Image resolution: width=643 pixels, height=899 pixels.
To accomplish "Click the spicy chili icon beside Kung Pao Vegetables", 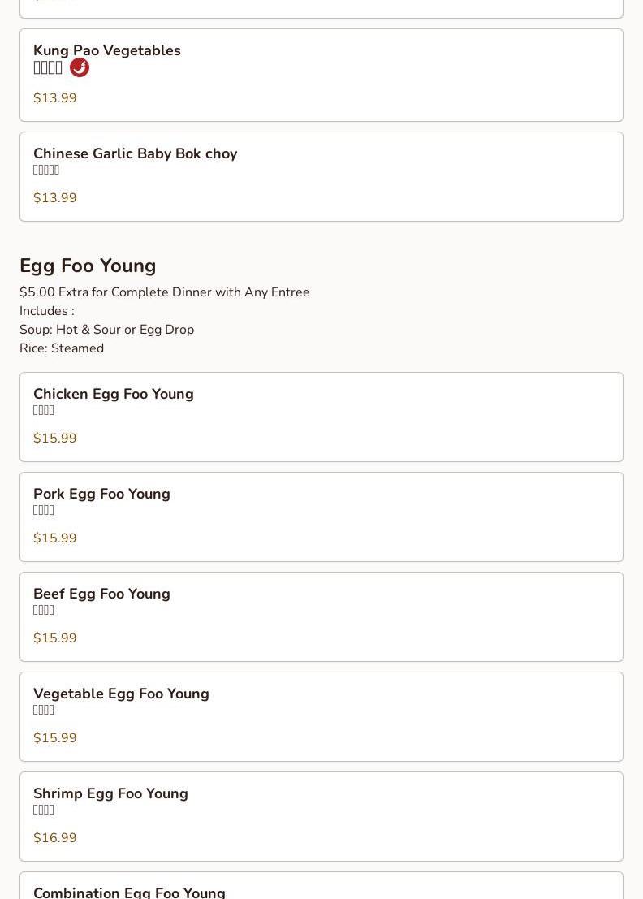I will [x=80, y=67].
